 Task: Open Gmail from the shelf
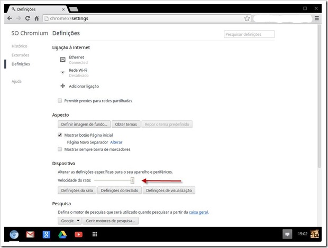30,234
